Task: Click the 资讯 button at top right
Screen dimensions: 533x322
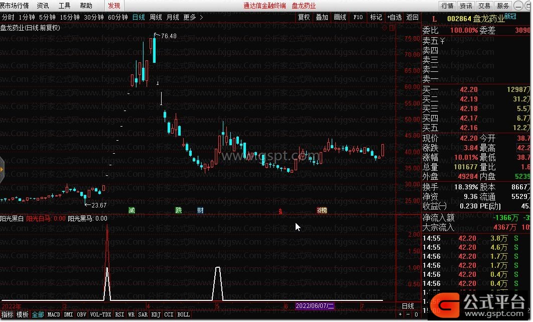Action: pyautogui.click(x=466, y=6)
